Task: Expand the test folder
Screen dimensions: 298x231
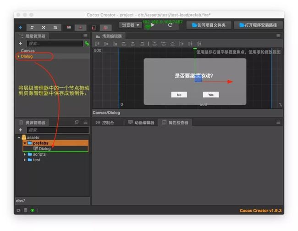Action: [x=25, y=160]
